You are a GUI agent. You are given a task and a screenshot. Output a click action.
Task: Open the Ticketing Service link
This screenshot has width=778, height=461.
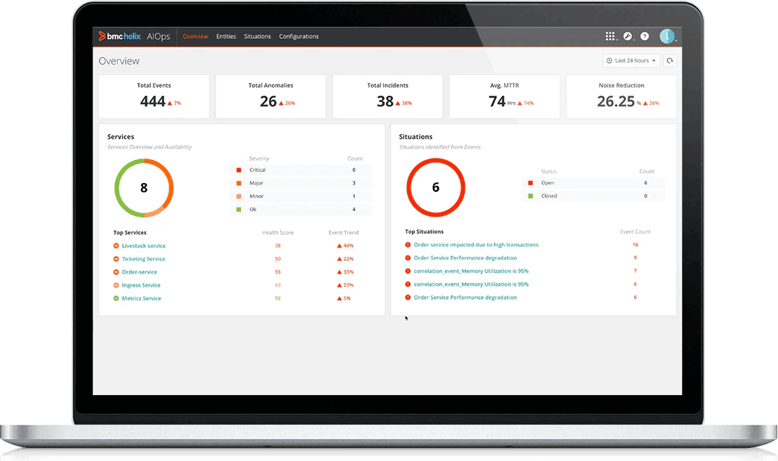click(x=142, y=258)
